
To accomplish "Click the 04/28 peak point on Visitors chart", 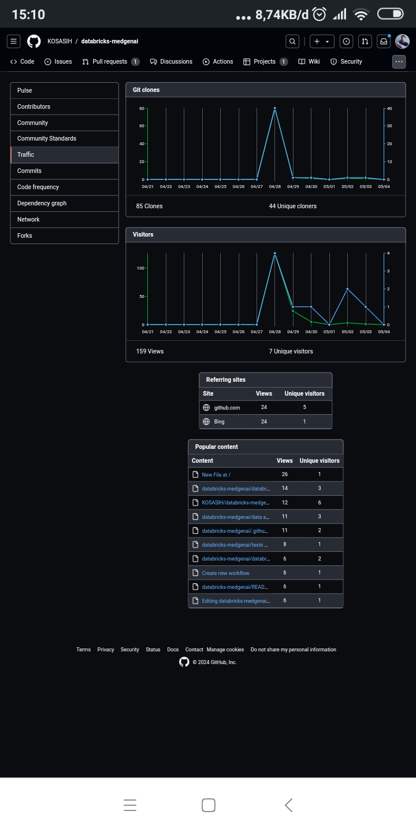I will pyautogui.click(x=274, y=253).
